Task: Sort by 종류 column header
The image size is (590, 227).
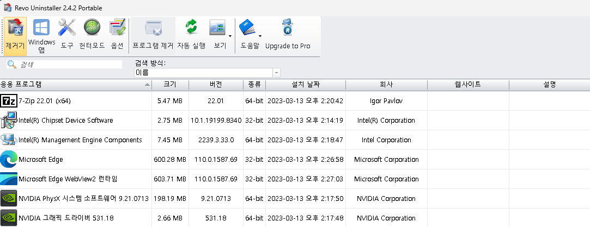Action: coord(254,85)
